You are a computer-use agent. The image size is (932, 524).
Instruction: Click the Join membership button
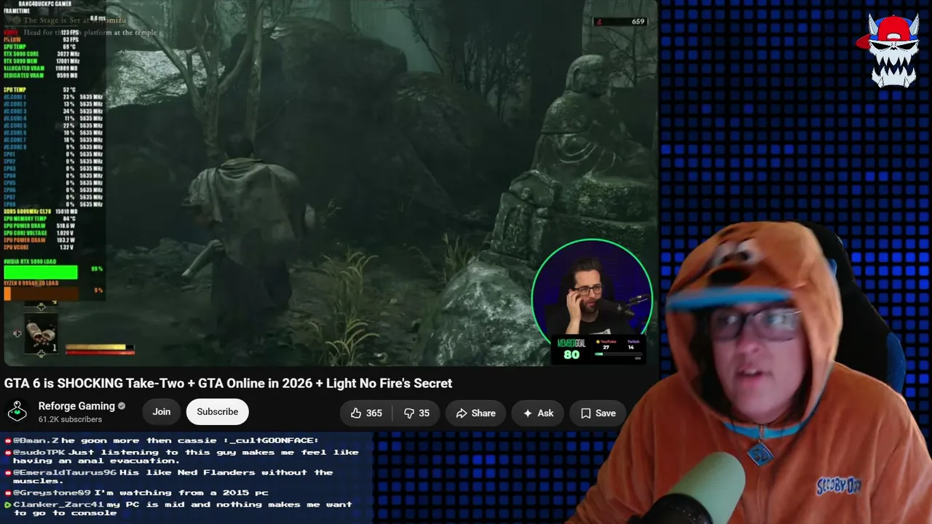tap(162, 412)
